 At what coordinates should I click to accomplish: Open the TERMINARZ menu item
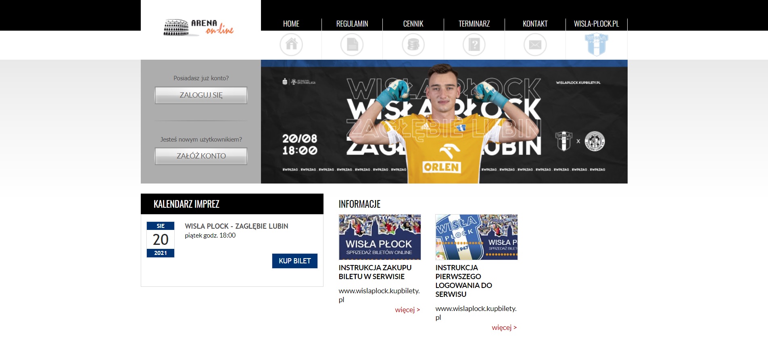click(474, 24)
